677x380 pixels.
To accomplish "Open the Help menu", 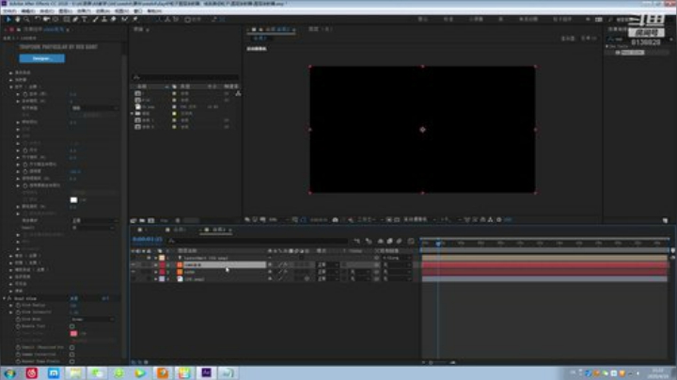I will click(x=154, y=11).
